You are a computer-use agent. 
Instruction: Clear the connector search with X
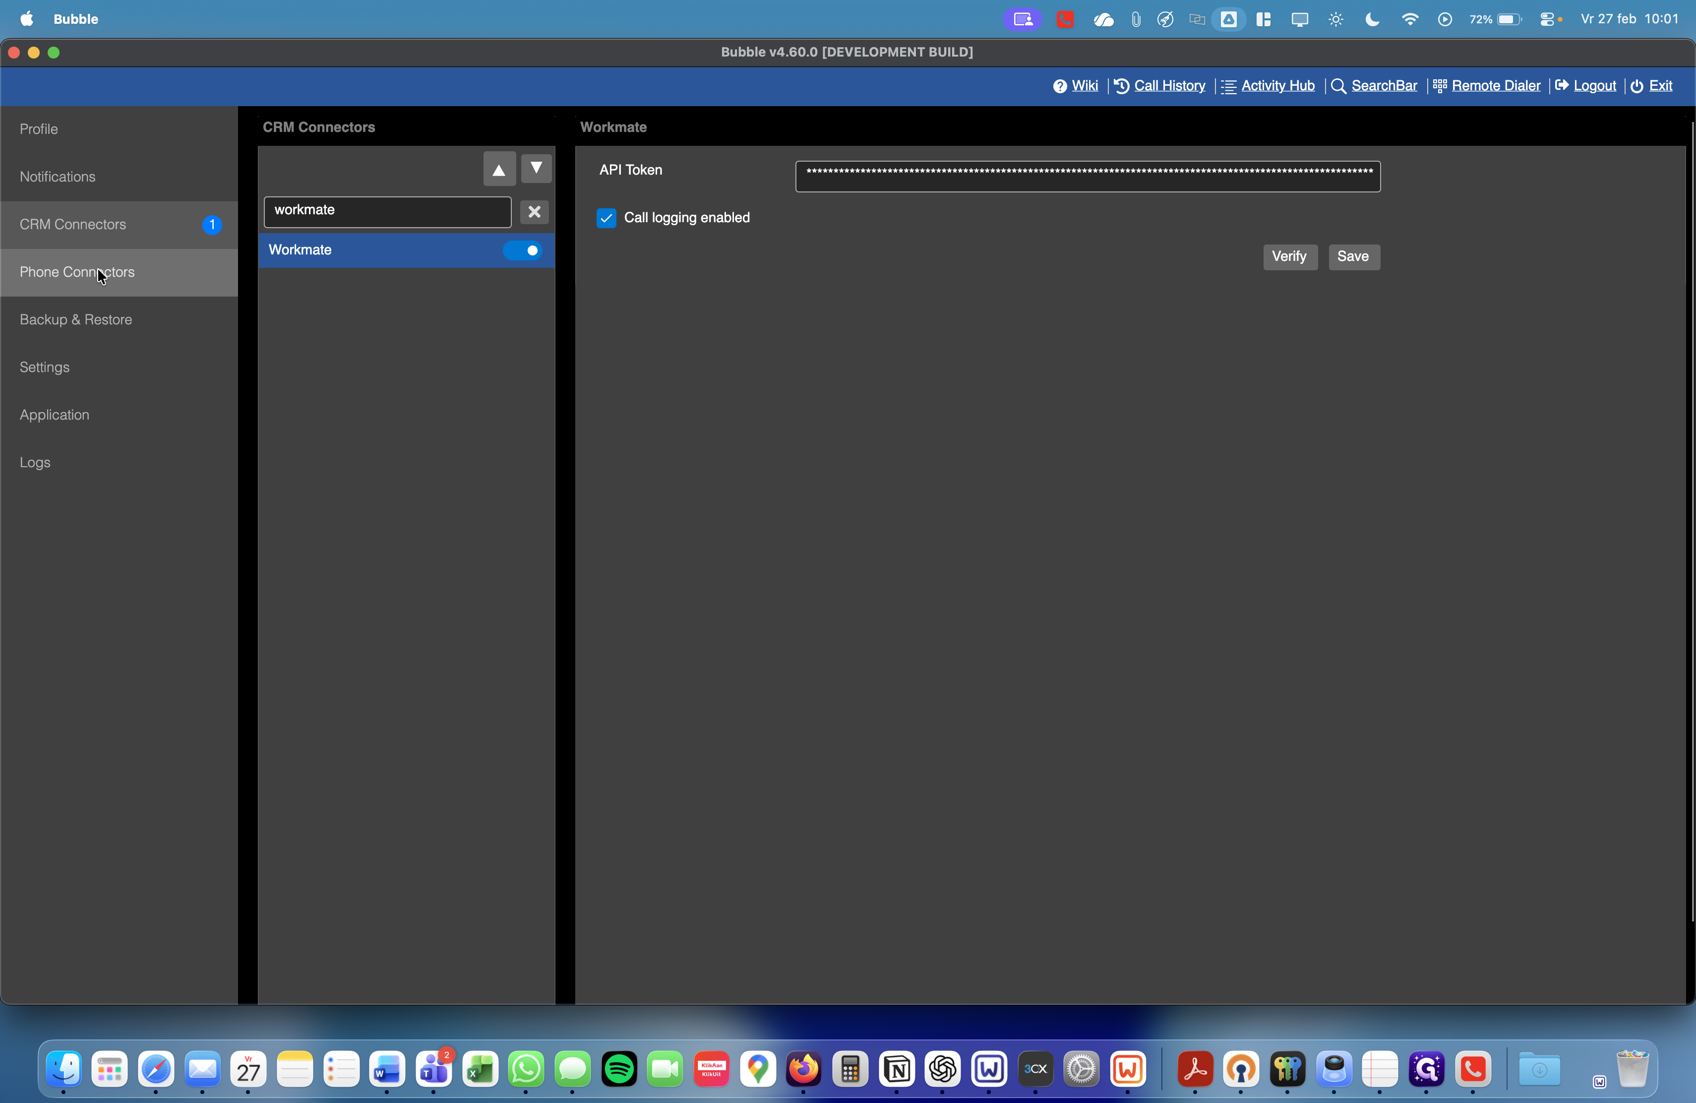pos(535,212)
